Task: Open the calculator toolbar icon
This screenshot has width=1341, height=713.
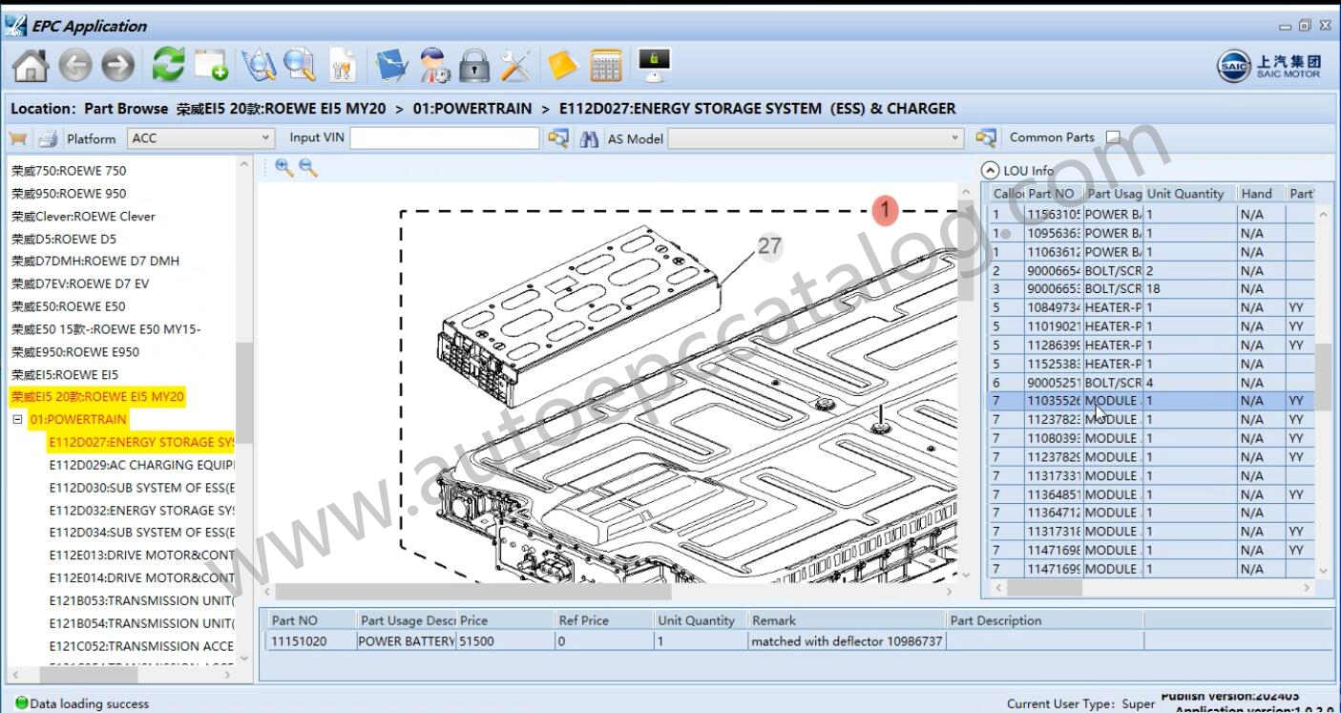Action: pyautogui.click(x=605, y=65)
